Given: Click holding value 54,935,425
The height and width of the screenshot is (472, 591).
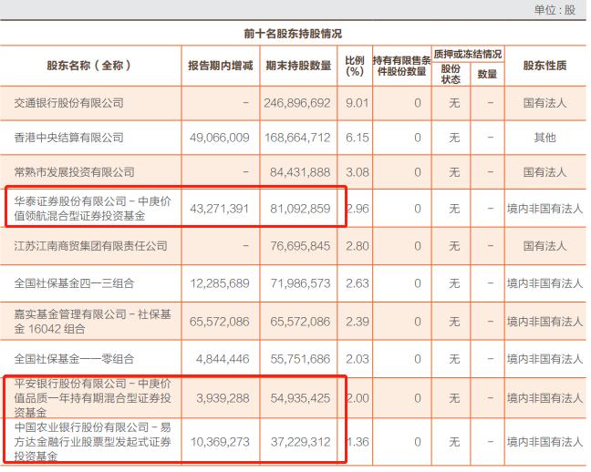Looking at the screenshot, I should point(300,398).
